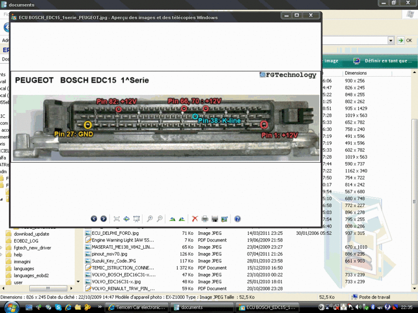The height and width of the screenshot is (313, 418).
Task: Select VOLVO_EDC16C31-x.jpg file
Action: point(116,282)
